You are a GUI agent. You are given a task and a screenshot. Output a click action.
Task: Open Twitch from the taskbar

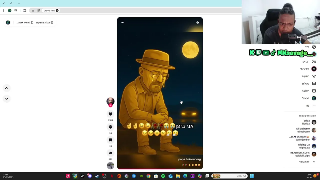tap(192, 176)
